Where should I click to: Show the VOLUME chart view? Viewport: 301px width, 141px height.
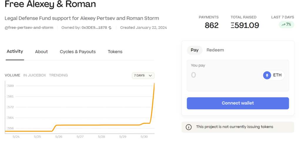coord(12,75)
